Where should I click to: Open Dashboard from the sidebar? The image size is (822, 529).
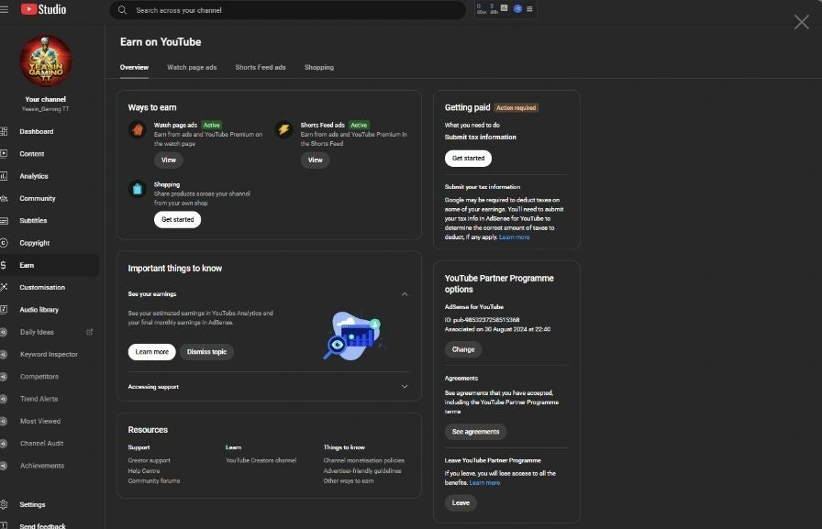(x=37, y=131)
